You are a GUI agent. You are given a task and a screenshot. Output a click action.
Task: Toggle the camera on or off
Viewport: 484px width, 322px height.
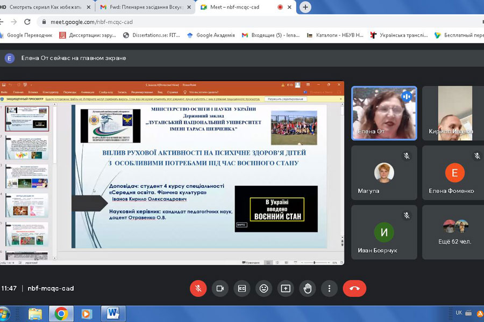tap(220, 288)
